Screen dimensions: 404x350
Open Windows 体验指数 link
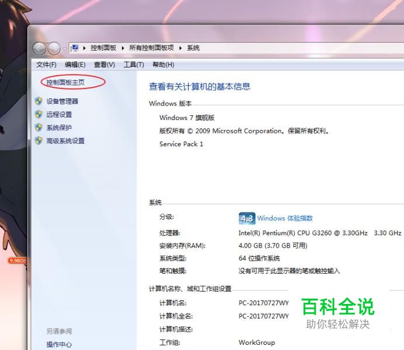click(x=285, y=218)
